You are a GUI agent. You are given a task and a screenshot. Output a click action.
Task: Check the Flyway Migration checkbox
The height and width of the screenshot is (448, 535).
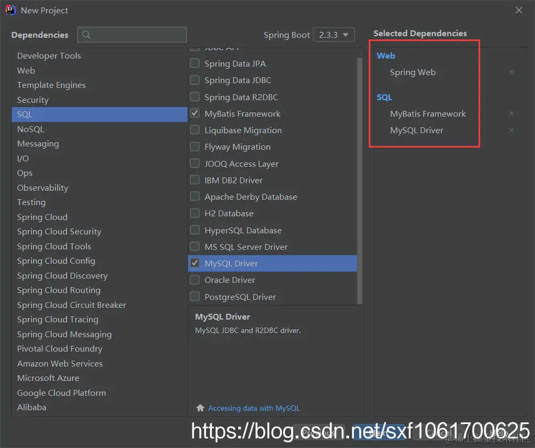(x=195, y=146)
